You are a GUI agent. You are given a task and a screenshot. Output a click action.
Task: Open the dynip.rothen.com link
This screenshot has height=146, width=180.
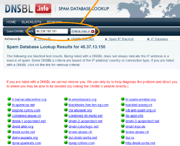pos(81,143)
